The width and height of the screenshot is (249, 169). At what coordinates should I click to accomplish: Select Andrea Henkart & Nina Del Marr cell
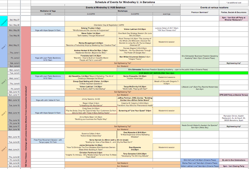(x=91, y=50)
